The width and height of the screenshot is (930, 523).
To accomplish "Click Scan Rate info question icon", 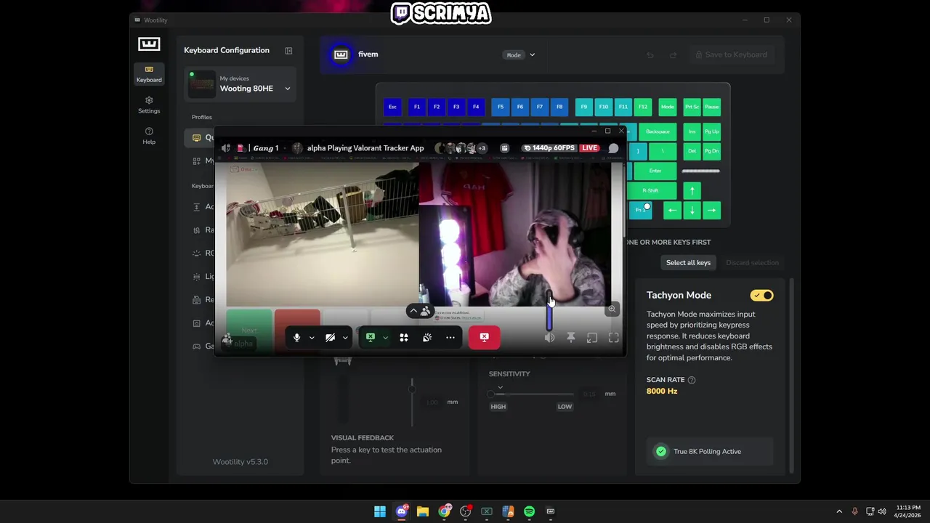I will [692, 380].
